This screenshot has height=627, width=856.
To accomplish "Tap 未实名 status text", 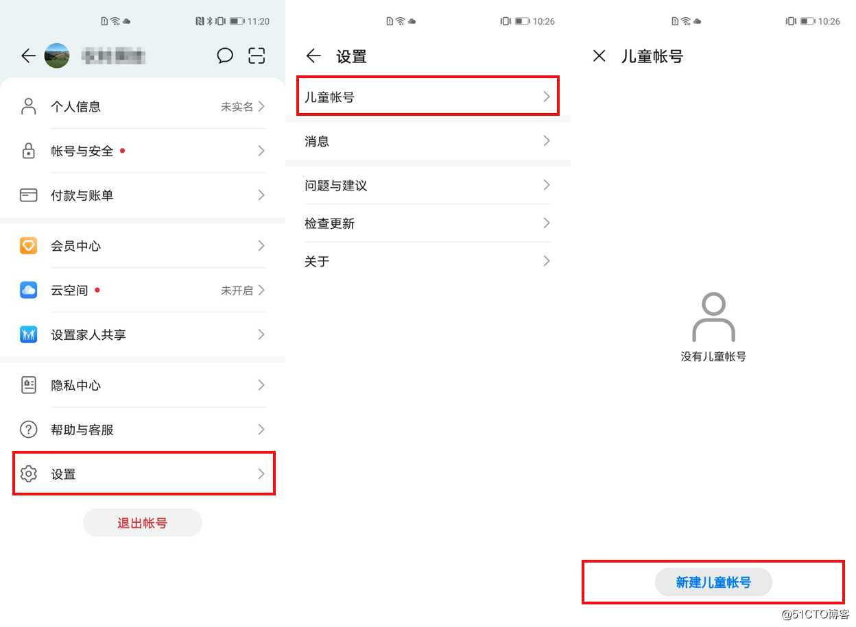I will (x=237, y=107).
